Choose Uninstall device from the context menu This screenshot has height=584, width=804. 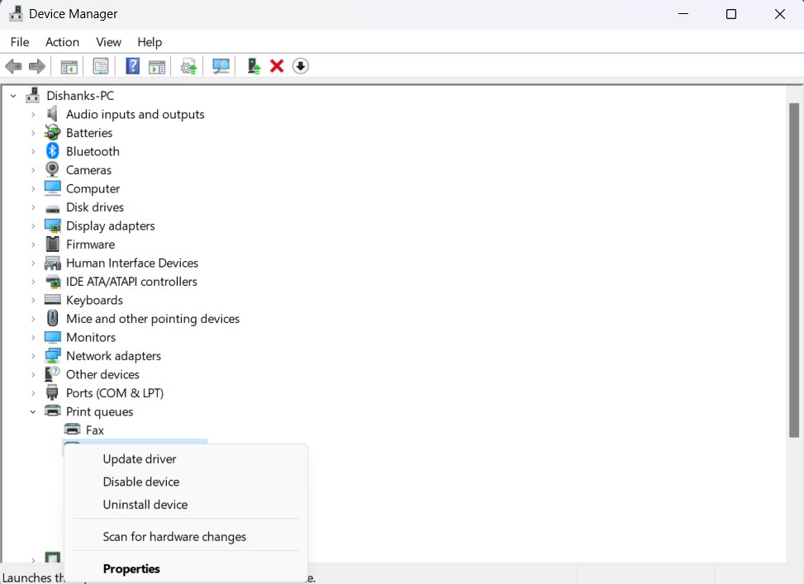click(x=145, y=504)
